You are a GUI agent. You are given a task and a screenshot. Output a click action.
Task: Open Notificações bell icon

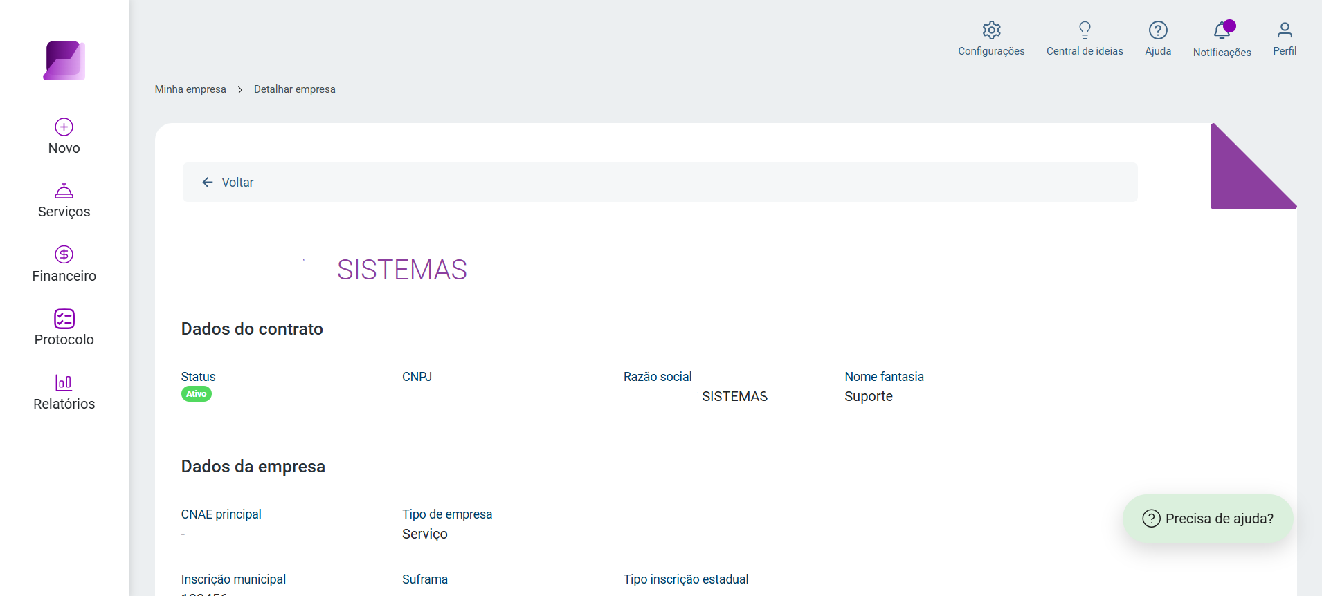point(1222,30)
